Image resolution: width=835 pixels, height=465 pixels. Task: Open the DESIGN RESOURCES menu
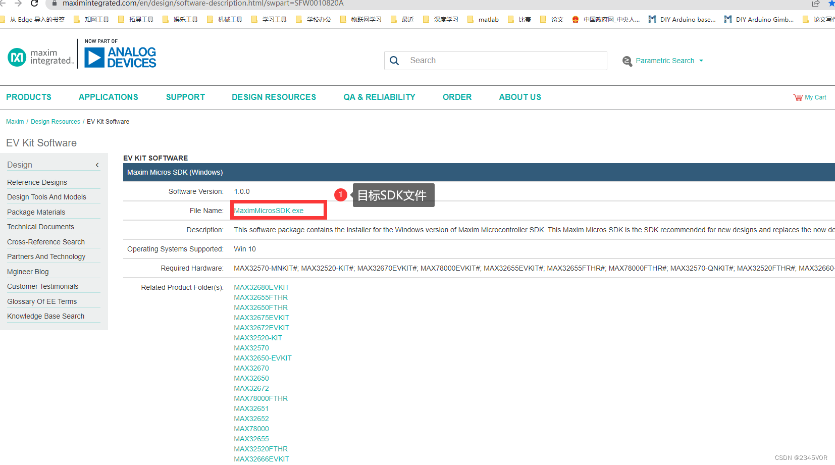(274, 97)
